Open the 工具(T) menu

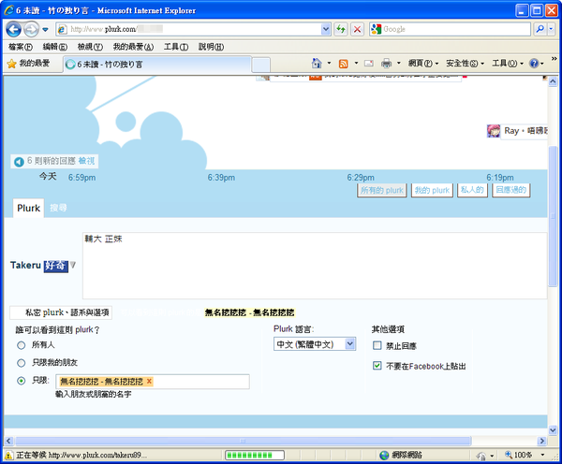[x=176, y=47]
